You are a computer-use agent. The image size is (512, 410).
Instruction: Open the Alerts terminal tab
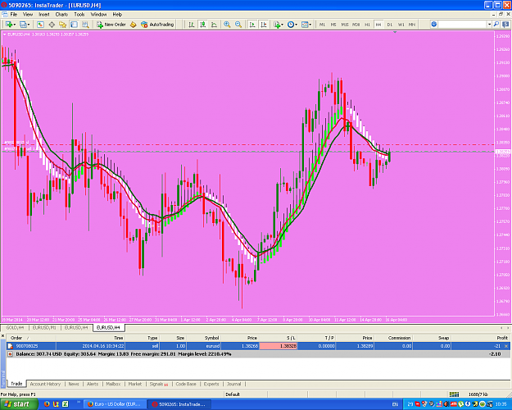(x=93, y=385)
